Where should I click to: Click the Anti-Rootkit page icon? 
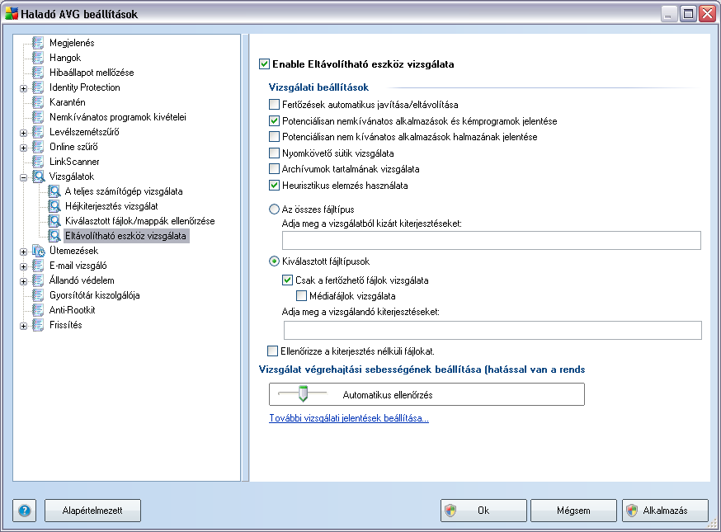coord(38,310)
